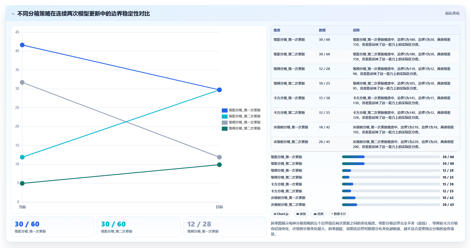Click the dark green data point at 5 on 当前
Screen dimensions: 471x248
pos(22,183)
